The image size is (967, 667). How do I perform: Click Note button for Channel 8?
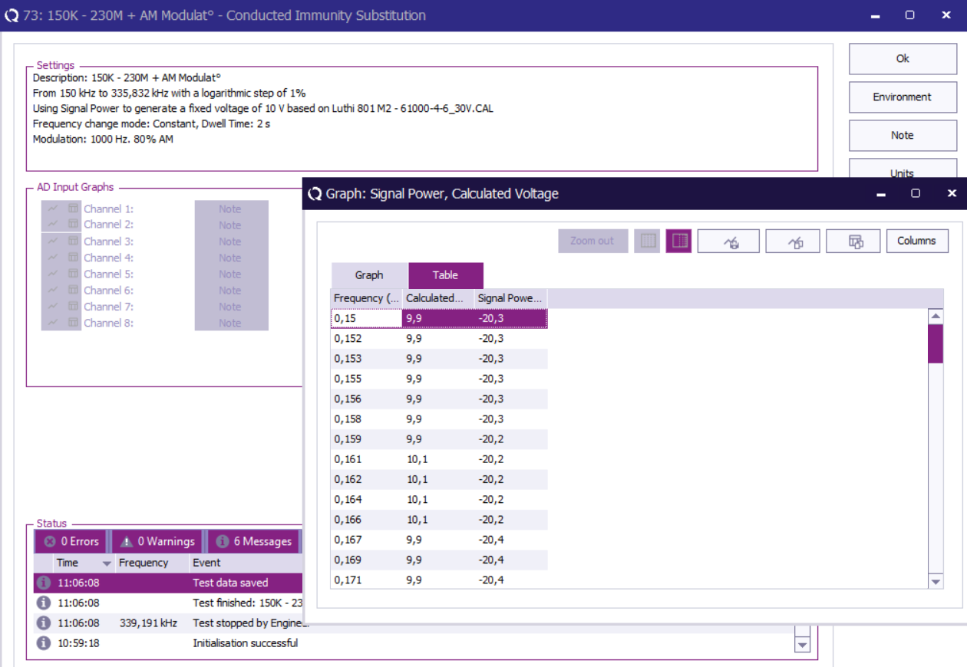[231, 323]
